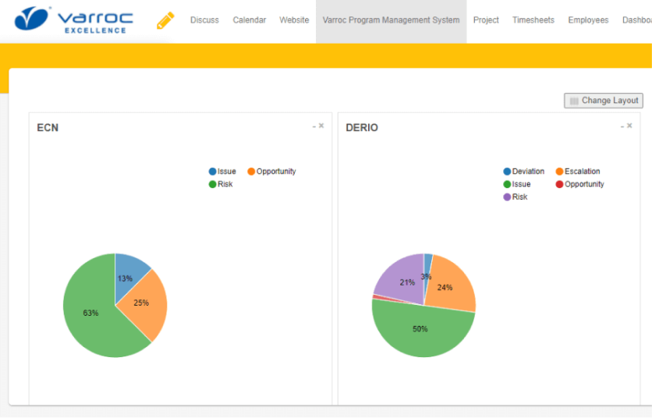Close the DERIO chart panel
Image resolution: width=652 pixels, height=418 pixels.
[x=629, y=126]
